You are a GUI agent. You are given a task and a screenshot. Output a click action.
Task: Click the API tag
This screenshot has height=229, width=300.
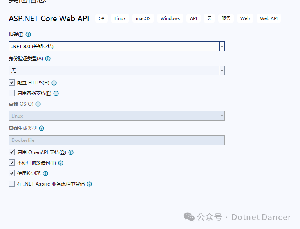193,18
